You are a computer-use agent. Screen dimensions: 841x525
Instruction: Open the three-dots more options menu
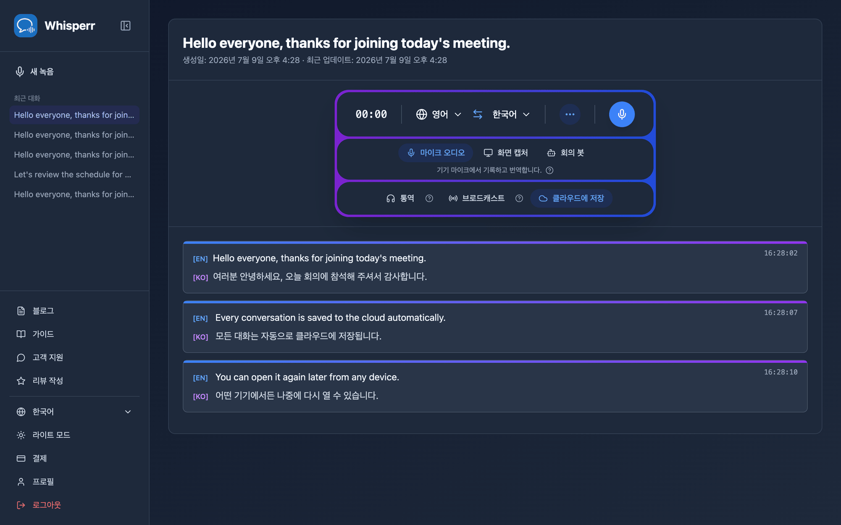(x=570, y=114)
